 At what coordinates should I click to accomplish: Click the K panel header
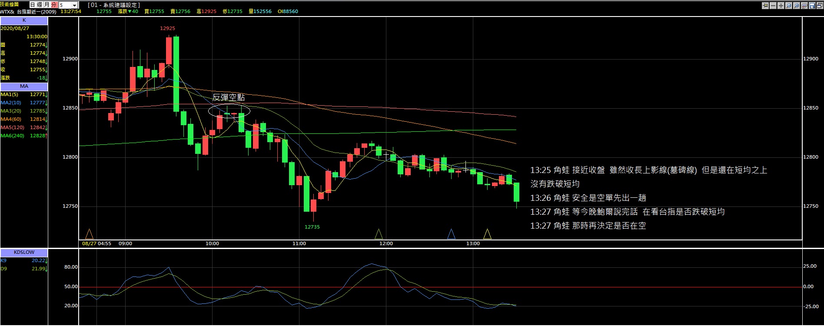click(24, 20)
